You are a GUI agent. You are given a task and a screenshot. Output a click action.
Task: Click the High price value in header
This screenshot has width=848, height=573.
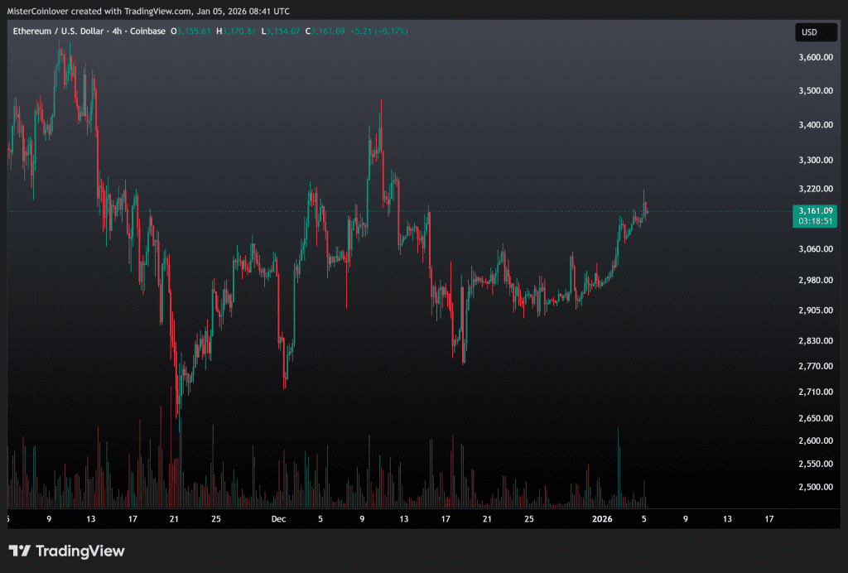[239, 31]
